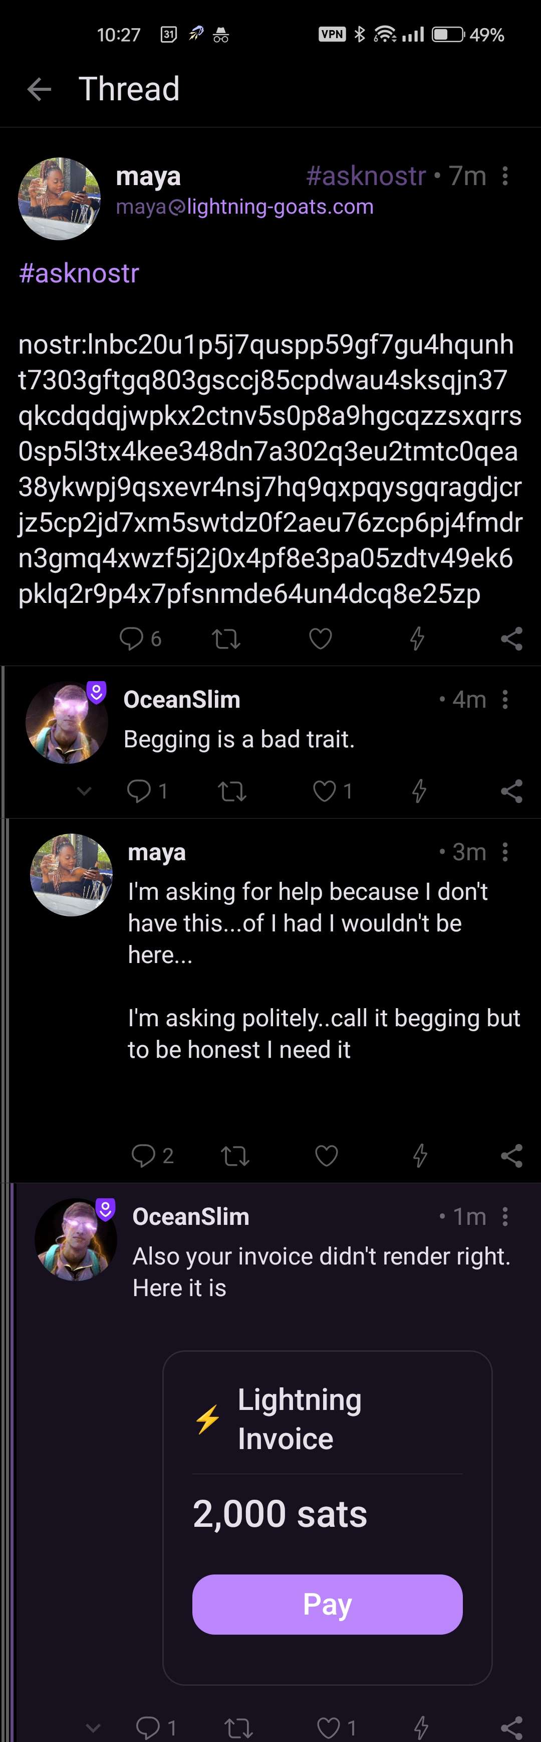
Task: Pay the 2,000 sats Lightning Invoice
Action: click(x=327, y=1604)
